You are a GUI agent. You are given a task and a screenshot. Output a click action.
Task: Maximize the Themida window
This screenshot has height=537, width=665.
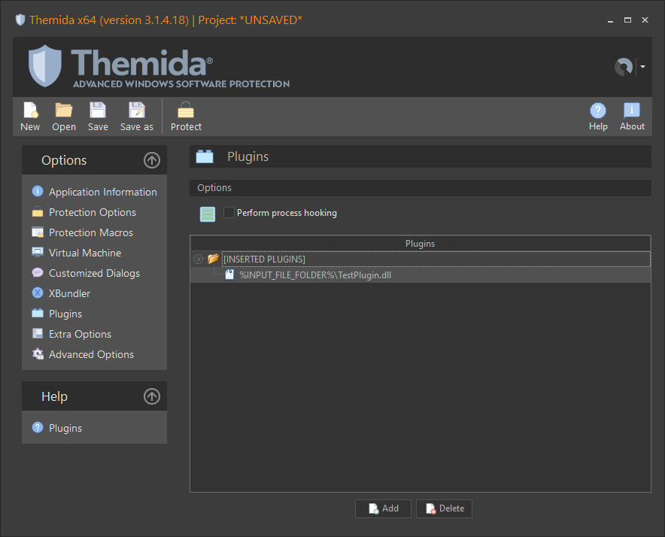(x=627, y=20)
